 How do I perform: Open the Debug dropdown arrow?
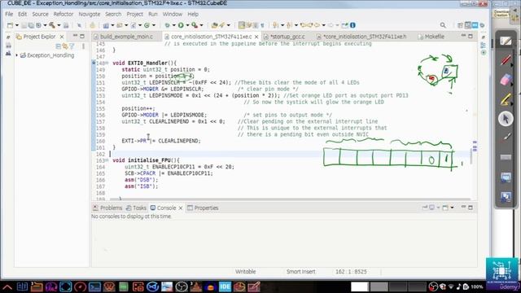tap(173, 25)
